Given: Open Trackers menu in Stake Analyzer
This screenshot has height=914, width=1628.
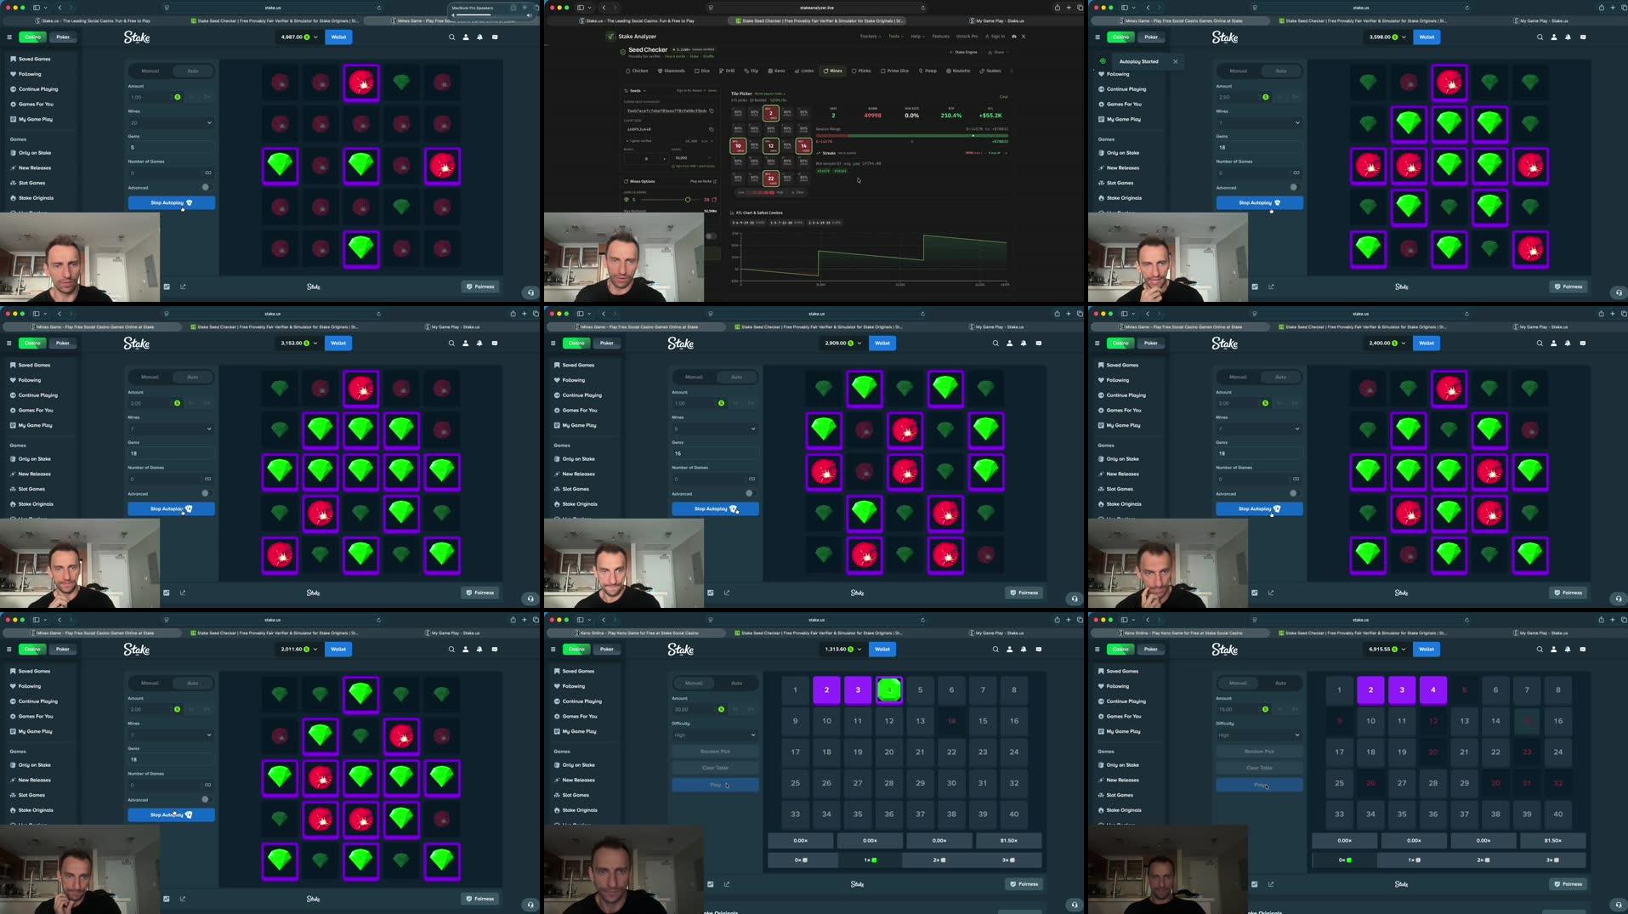Looking at the screenshot, I should point(871,37).
